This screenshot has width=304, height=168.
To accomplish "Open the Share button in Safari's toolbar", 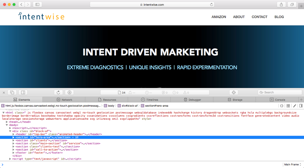I will pos(281,4).
